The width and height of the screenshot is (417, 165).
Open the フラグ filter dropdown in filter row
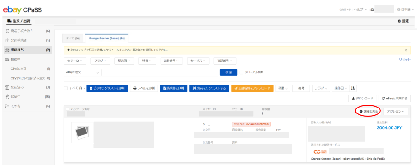point(100,61)
